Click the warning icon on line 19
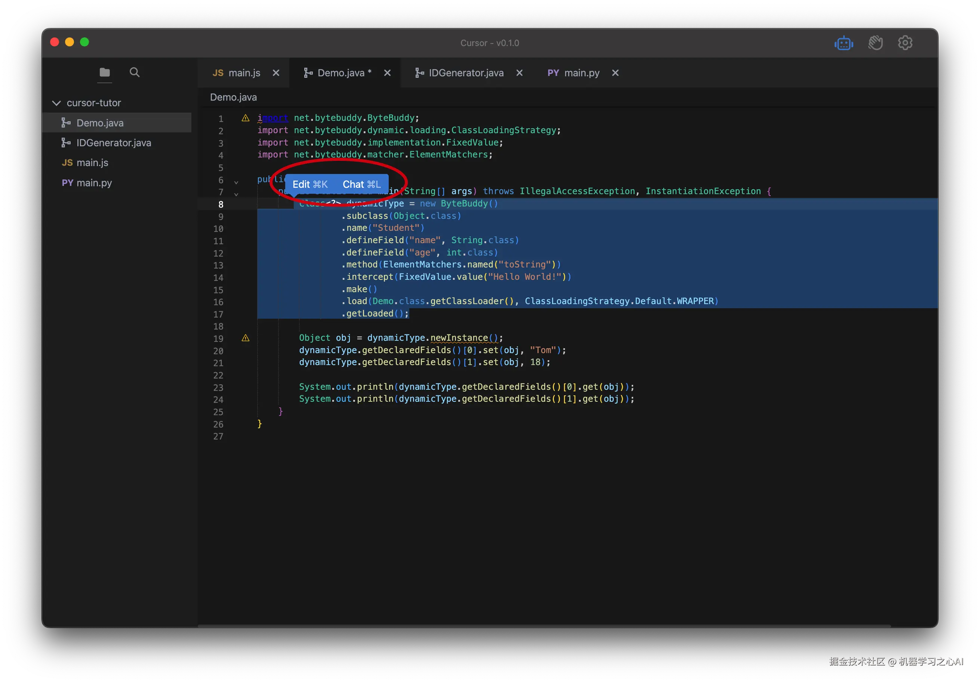The image size is (980, 683). [246, 338]
